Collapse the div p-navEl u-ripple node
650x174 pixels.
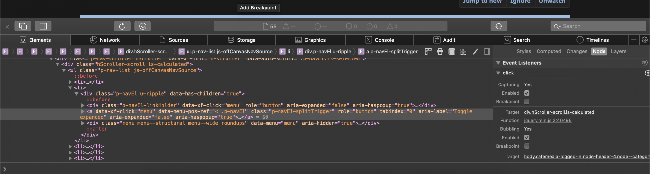pos(77,94)
